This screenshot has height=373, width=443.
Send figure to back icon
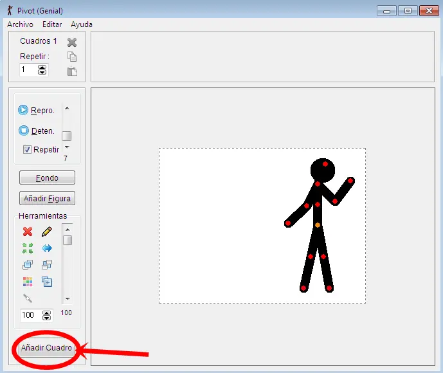(x=47, y=265)
